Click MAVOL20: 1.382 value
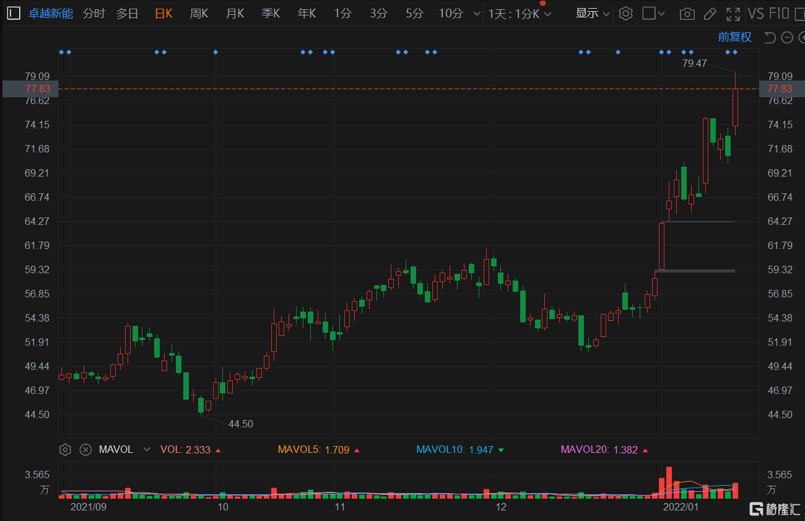This screenshot has height=521, width=805. 599,450
